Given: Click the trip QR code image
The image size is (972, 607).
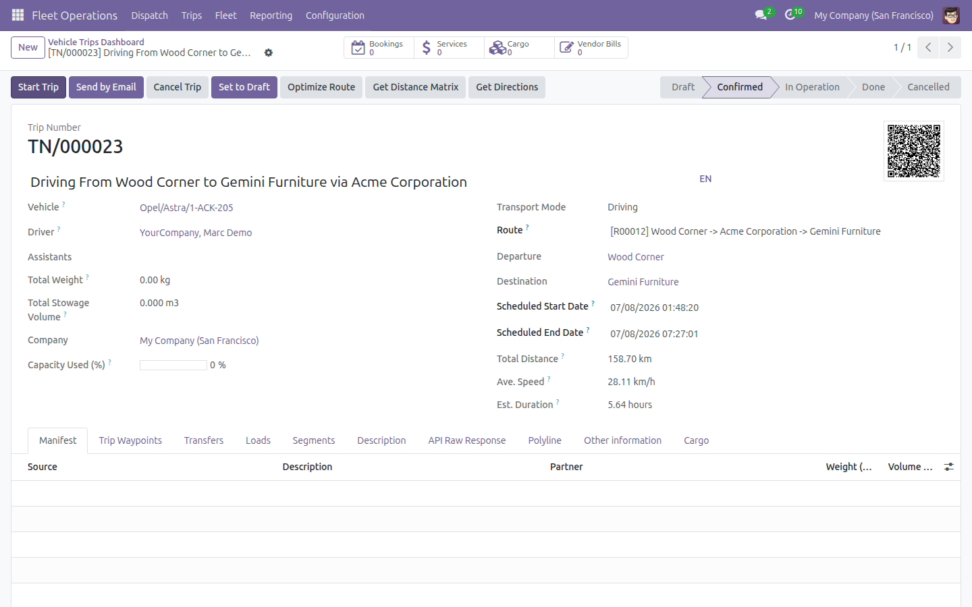Looking at the screenshot, I should [914, 151].
